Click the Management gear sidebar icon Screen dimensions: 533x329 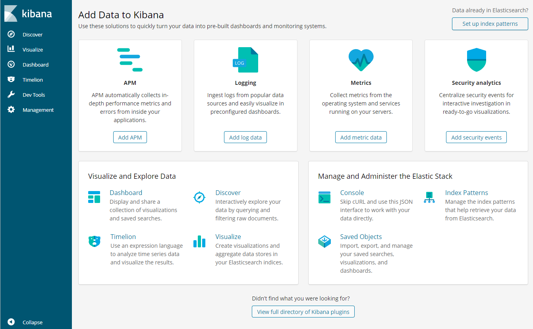[x=11, y=110]
